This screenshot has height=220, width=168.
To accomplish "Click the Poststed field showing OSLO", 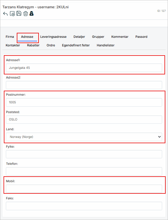I will pyautogui.click(x=84, y=120).
